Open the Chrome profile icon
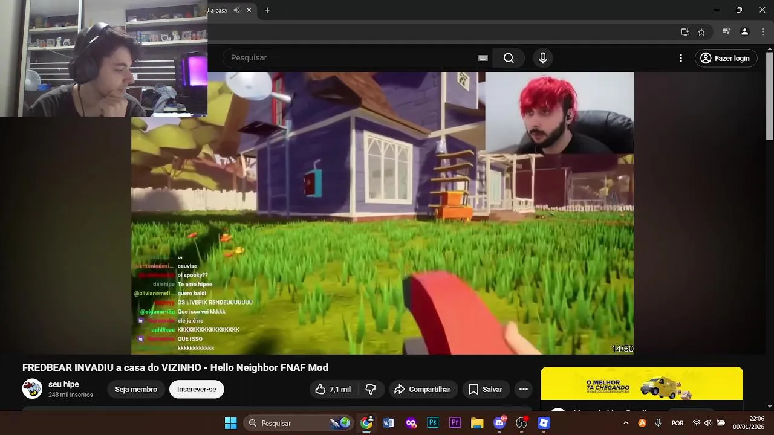The width and height of the screenshot is (774, 435). coord(745,32)
